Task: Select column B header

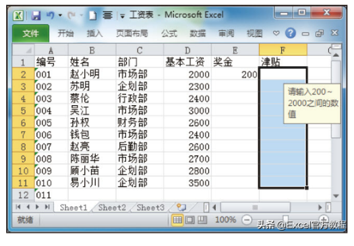Action: 92,50
